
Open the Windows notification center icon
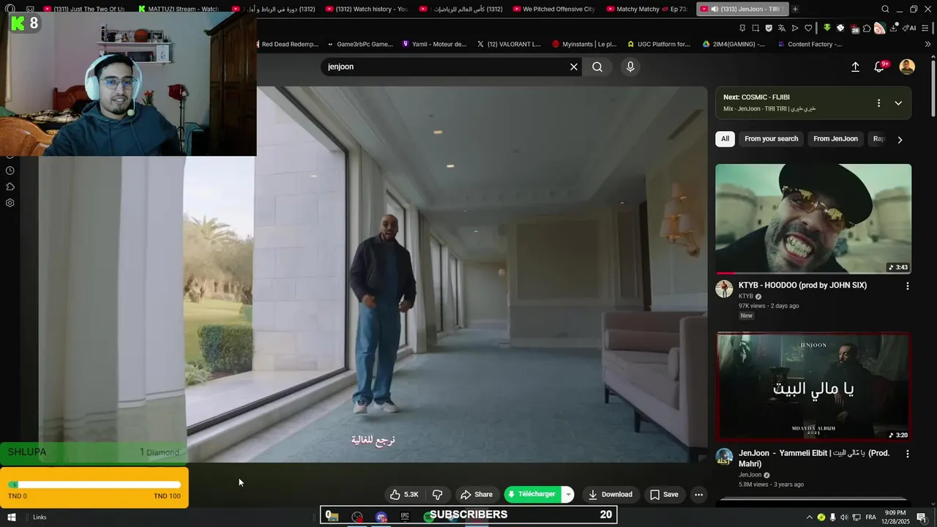pos(921,517)
